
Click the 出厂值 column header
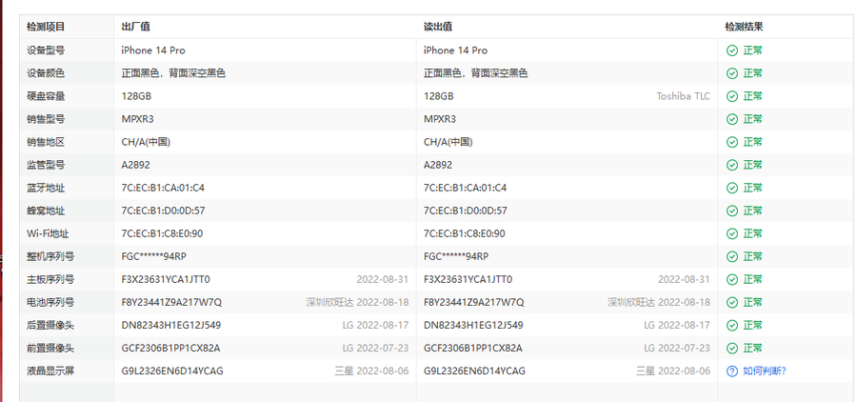[x=135, y=27]
